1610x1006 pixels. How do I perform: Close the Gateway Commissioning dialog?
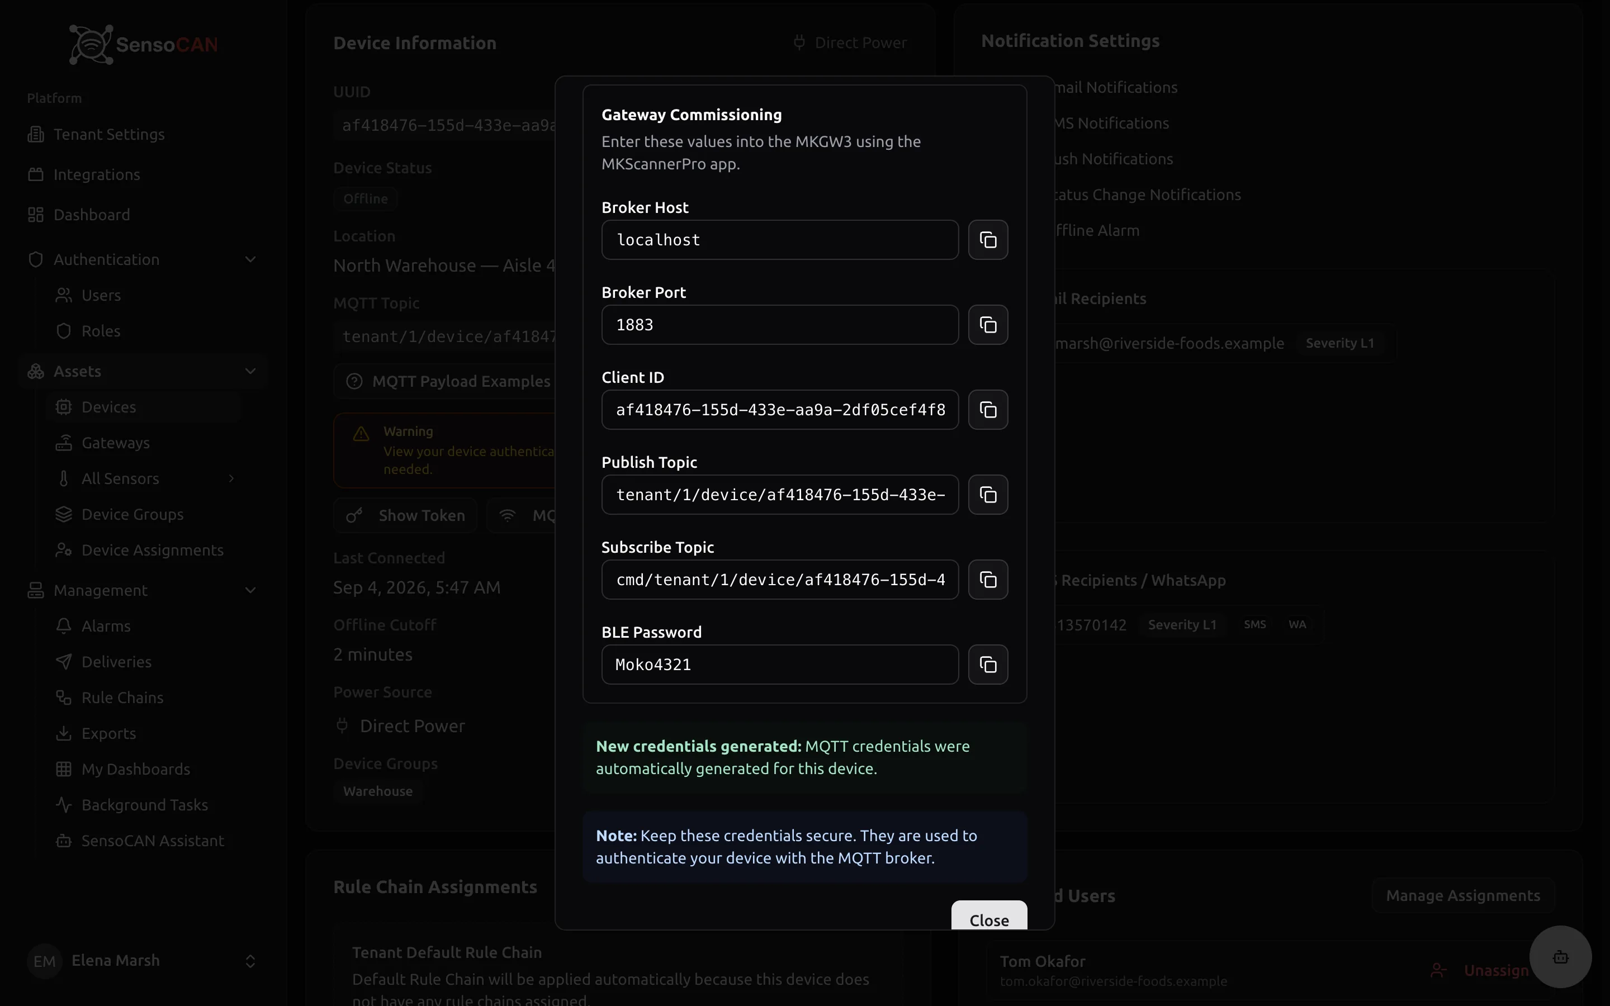[989, 917]
